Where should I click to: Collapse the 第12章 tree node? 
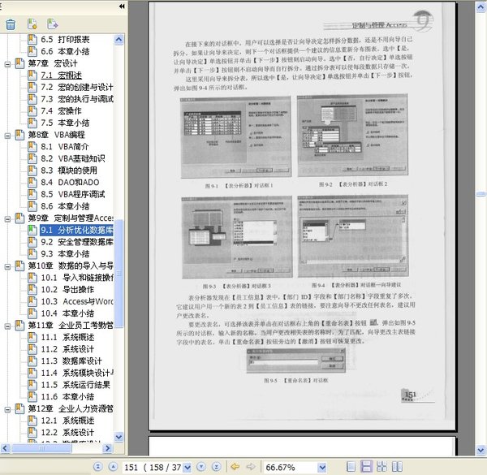7,409
